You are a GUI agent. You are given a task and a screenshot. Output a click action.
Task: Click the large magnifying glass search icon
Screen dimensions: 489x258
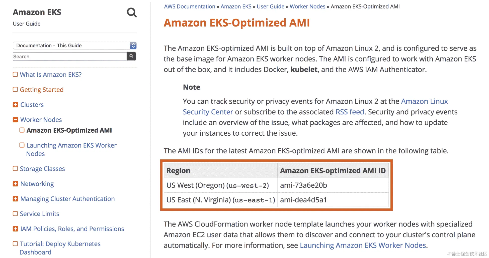[132, 12]
